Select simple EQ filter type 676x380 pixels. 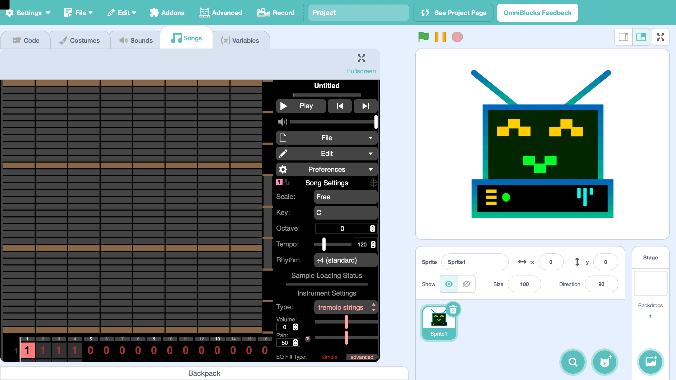(x=329, y=357)
